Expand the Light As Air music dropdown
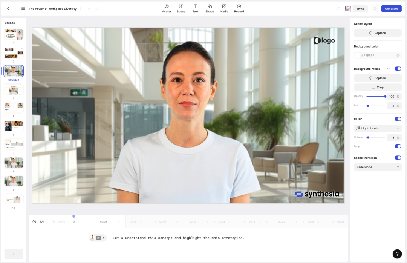Screen dimensions: 407x263 click(377, 128)
